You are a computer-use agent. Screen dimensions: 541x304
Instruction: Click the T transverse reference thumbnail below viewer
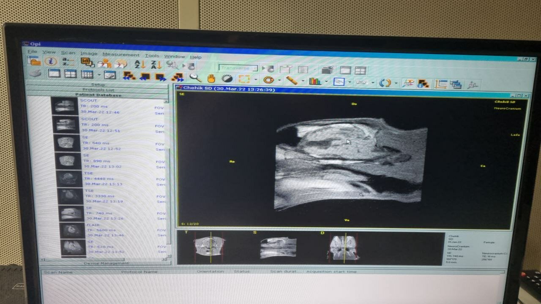[x=209, y=247]
